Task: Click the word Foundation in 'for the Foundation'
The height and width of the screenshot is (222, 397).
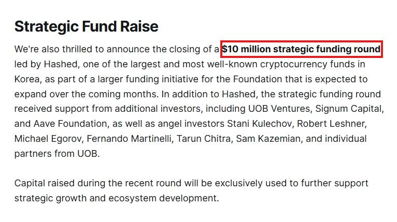Action: pyautogui.click(x=258, y=79)
